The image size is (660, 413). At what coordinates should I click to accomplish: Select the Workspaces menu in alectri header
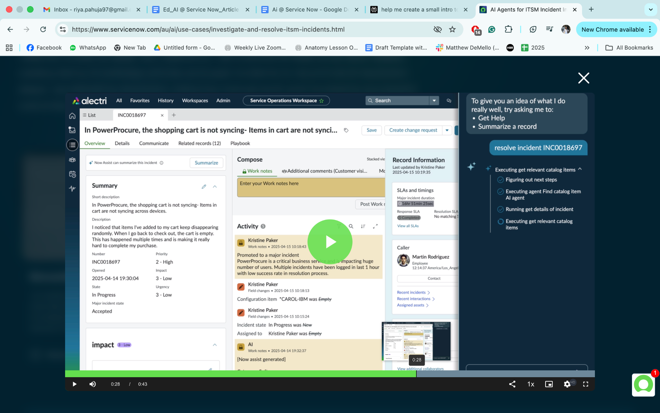point(195,101)
